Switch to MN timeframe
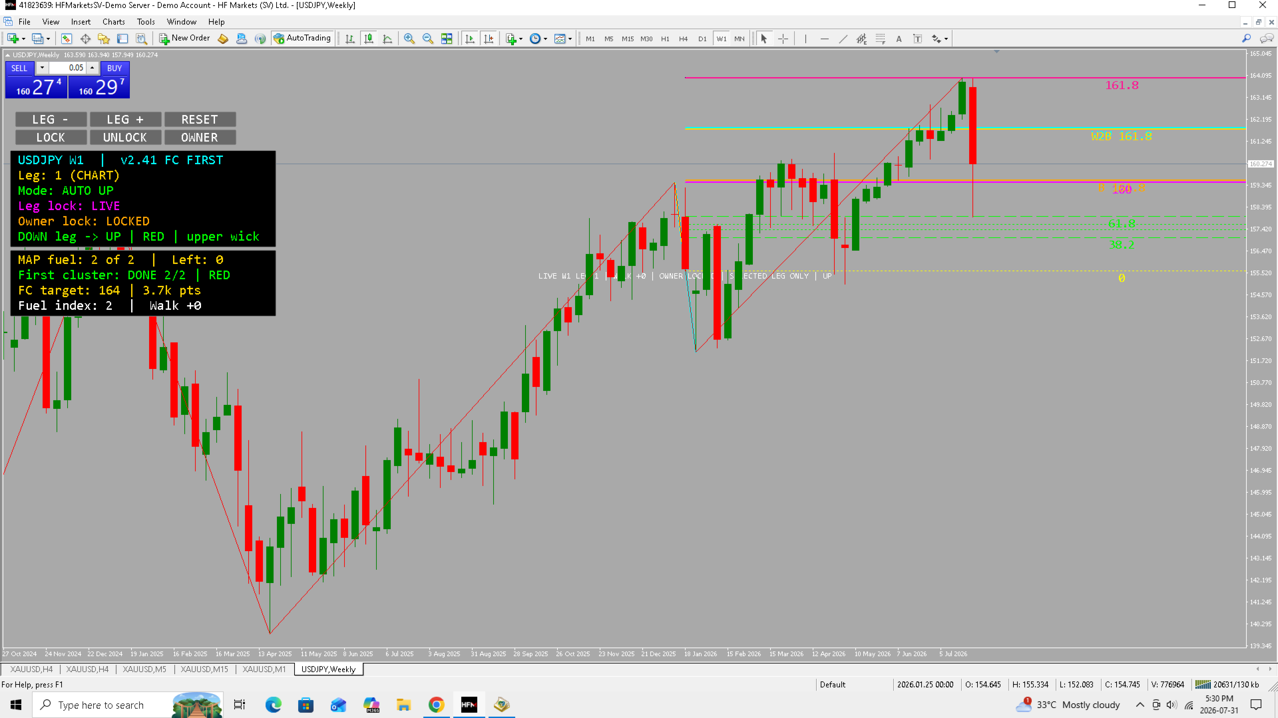Viewport: 1278px width, 718px height. [x=740, y=39]
